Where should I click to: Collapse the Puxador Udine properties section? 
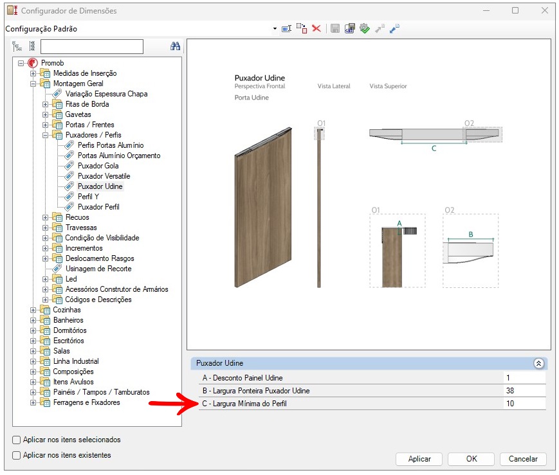click(x=539, y=363)
